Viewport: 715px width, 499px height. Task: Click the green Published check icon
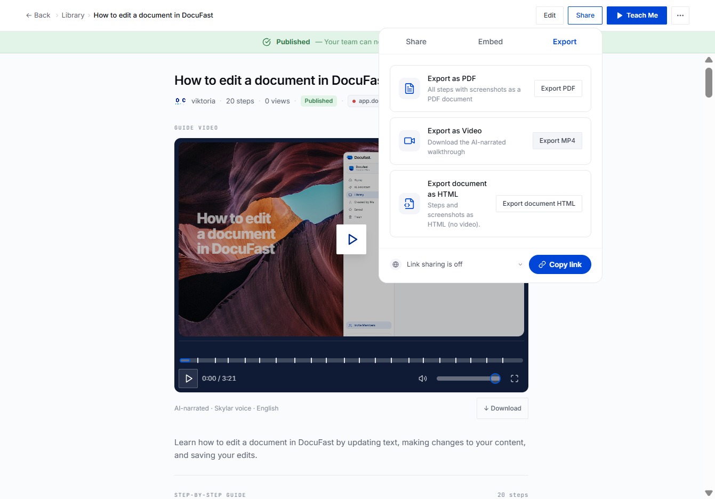click(267, 42)
